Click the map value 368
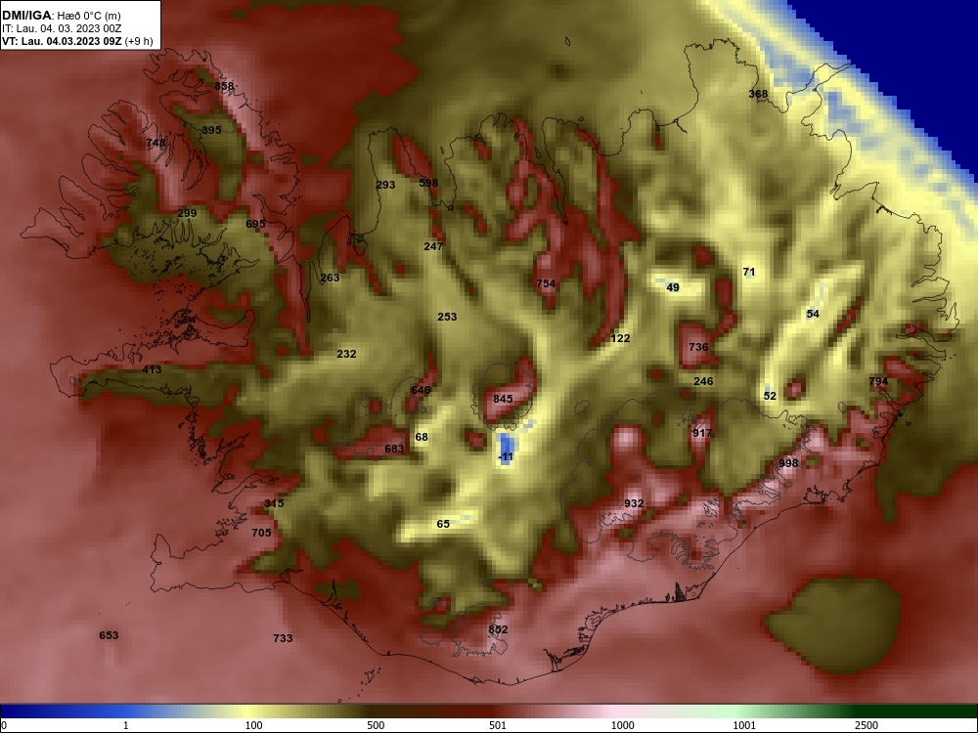The image size is (978, 733). tap(758, 94)
